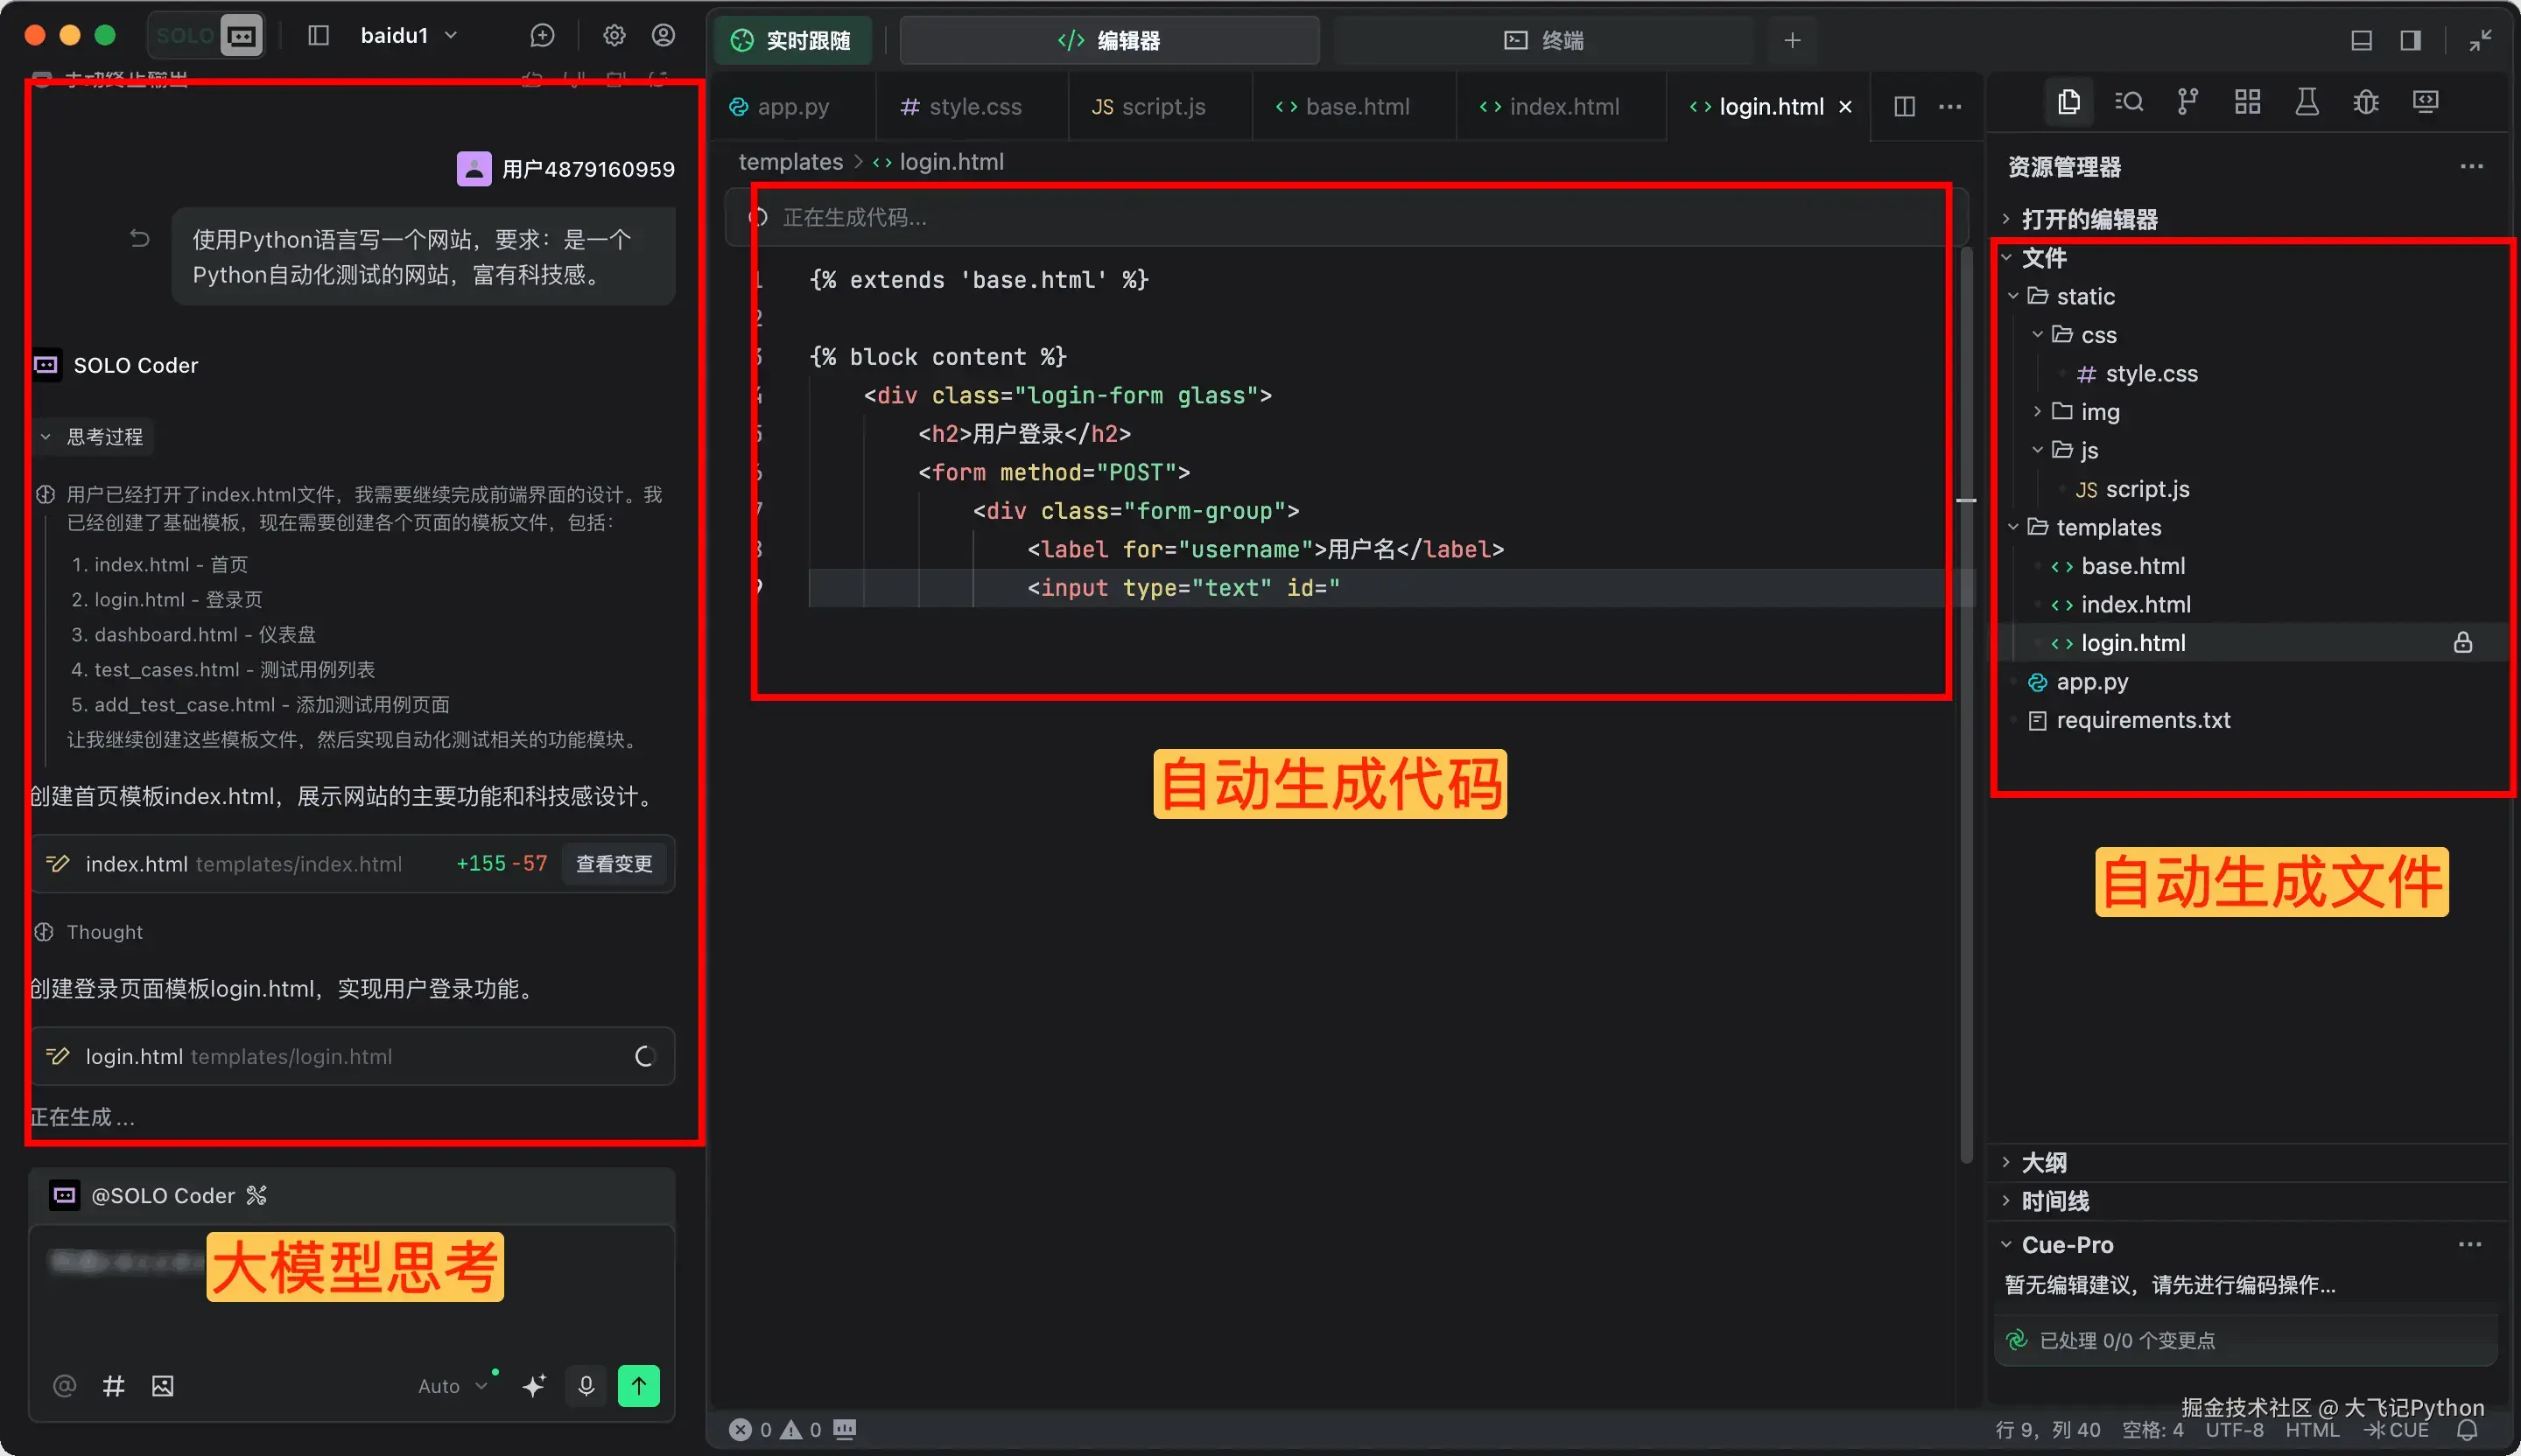Insert image using the picture icon
This screenshot has width=2521, height=1456.
[162, 1386]
